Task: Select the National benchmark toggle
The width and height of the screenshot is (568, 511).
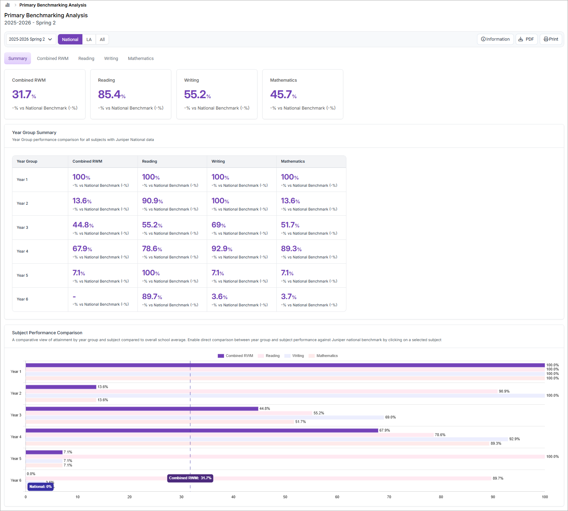Action: [x=70, y=40]
